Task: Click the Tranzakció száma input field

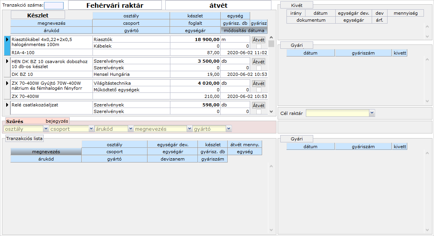Action: pyautogui.click(x=54, y=5)
